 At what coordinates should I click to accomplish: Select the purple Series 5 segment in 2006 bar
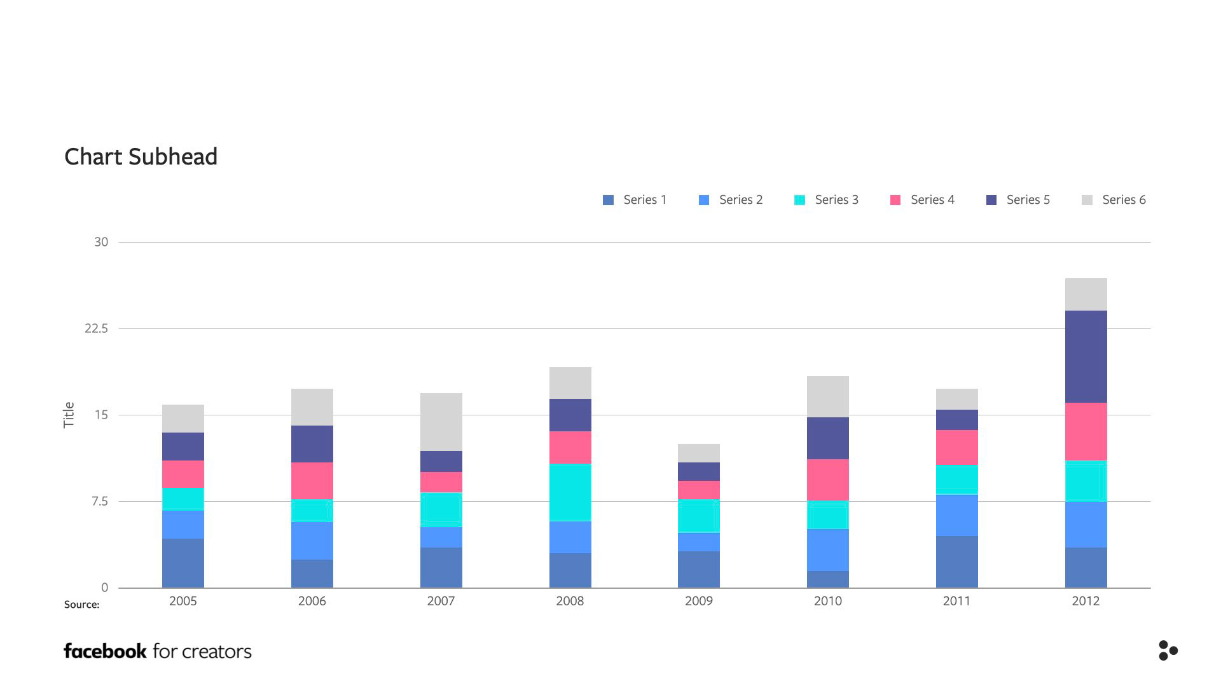click(x=312, y=444)
